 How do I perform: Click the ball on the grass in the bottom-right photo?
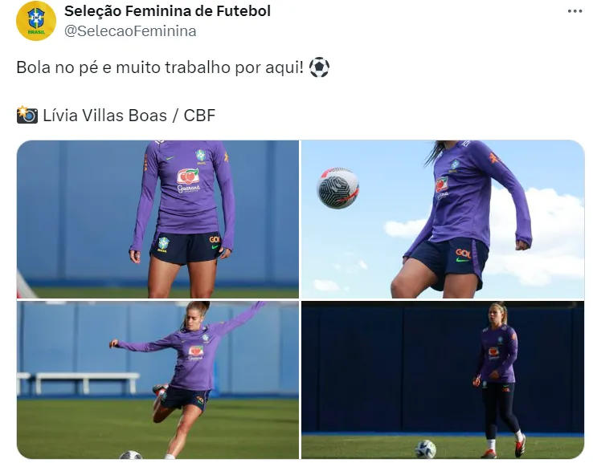click(x=425, y=449)
